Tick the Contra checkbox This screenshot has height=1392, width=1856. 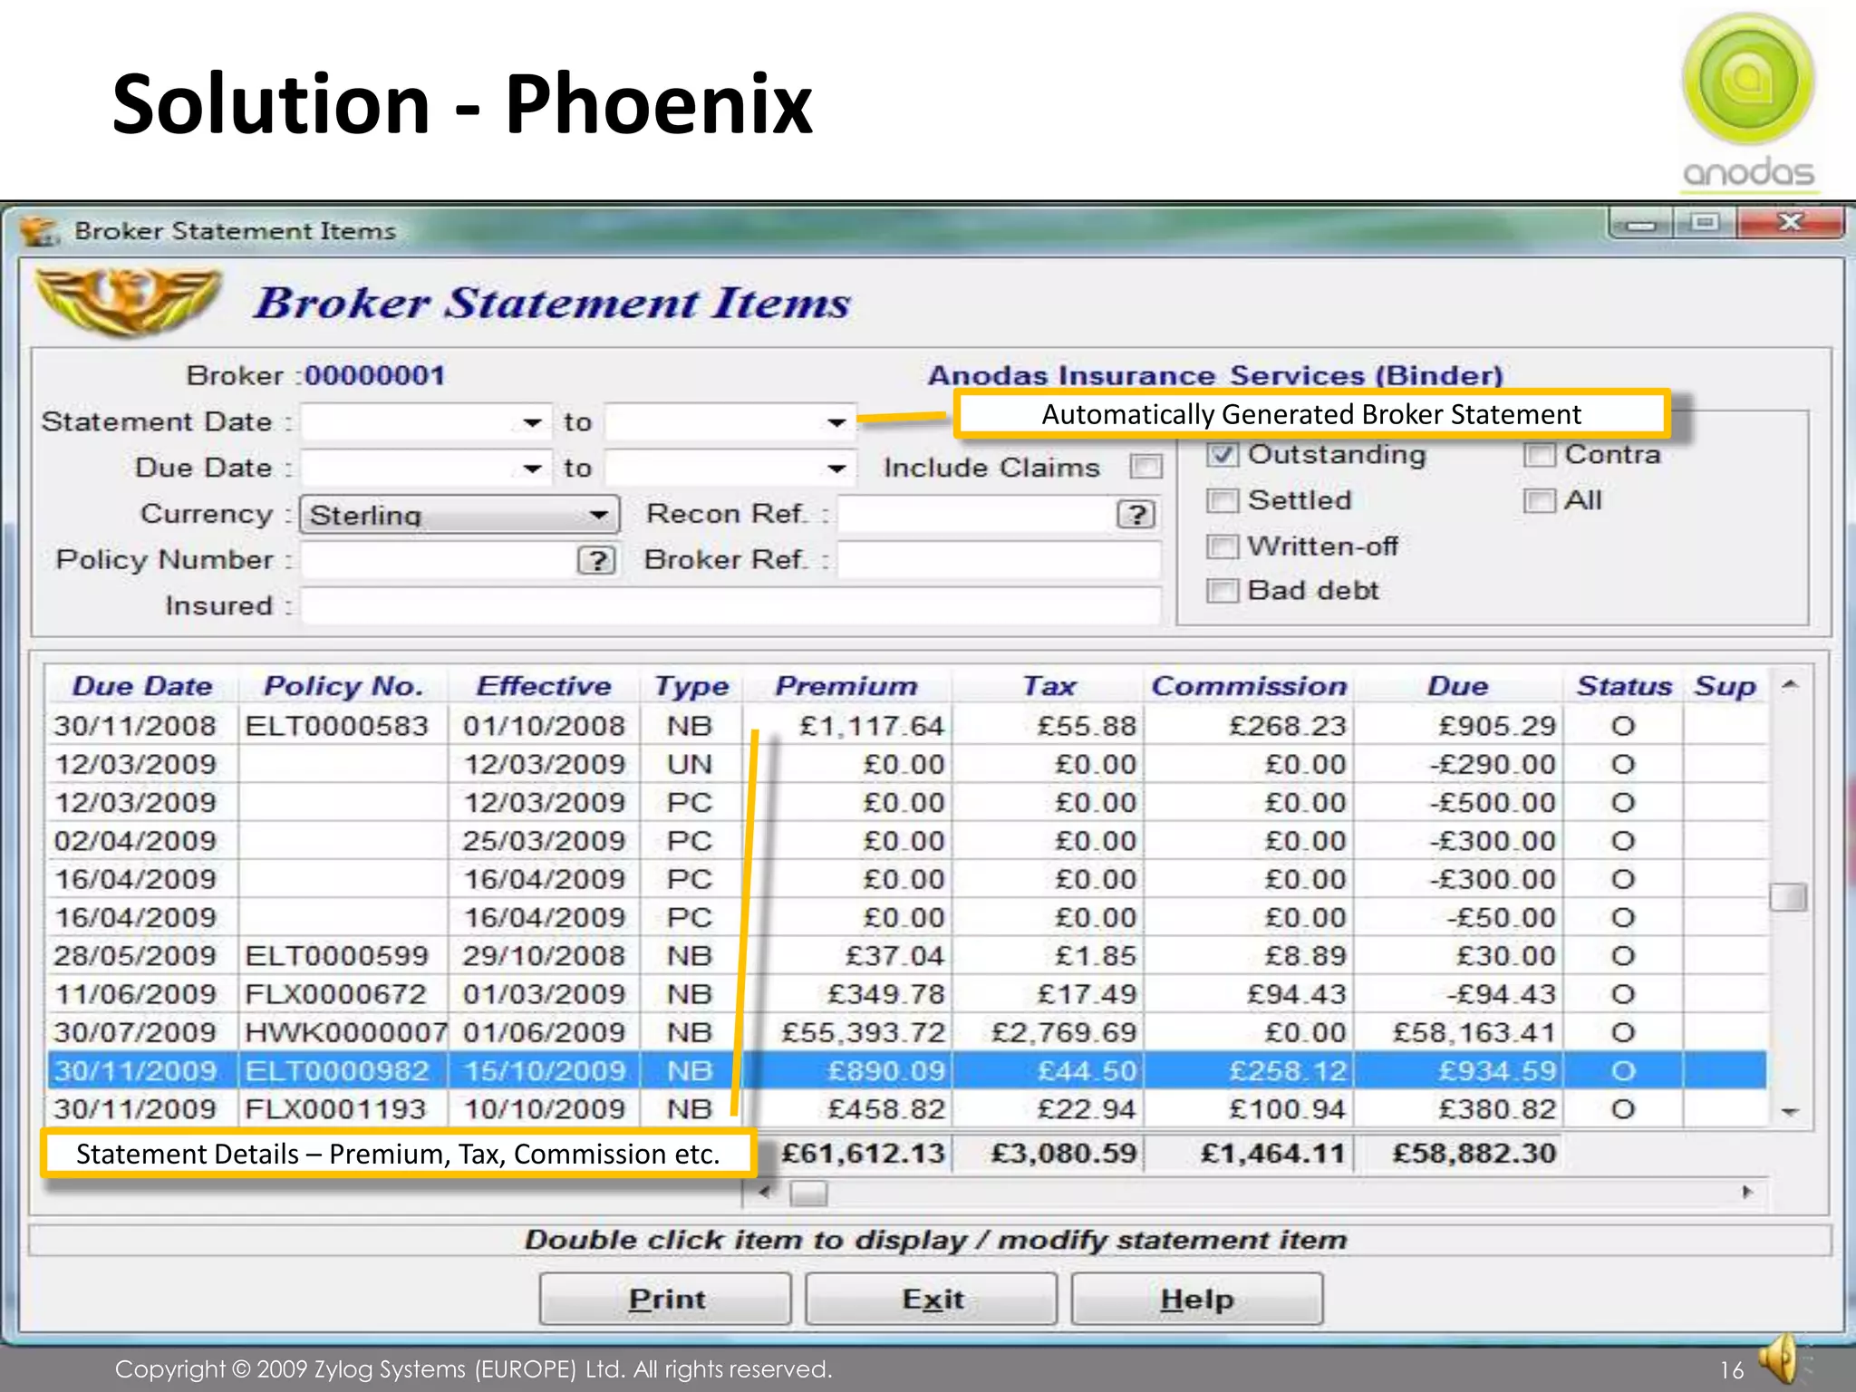pyautogui.click(x=1540, y=454)
